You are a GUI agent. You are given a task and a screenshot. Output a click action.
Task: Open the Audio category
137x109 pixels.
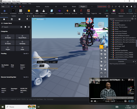point(22,49)
